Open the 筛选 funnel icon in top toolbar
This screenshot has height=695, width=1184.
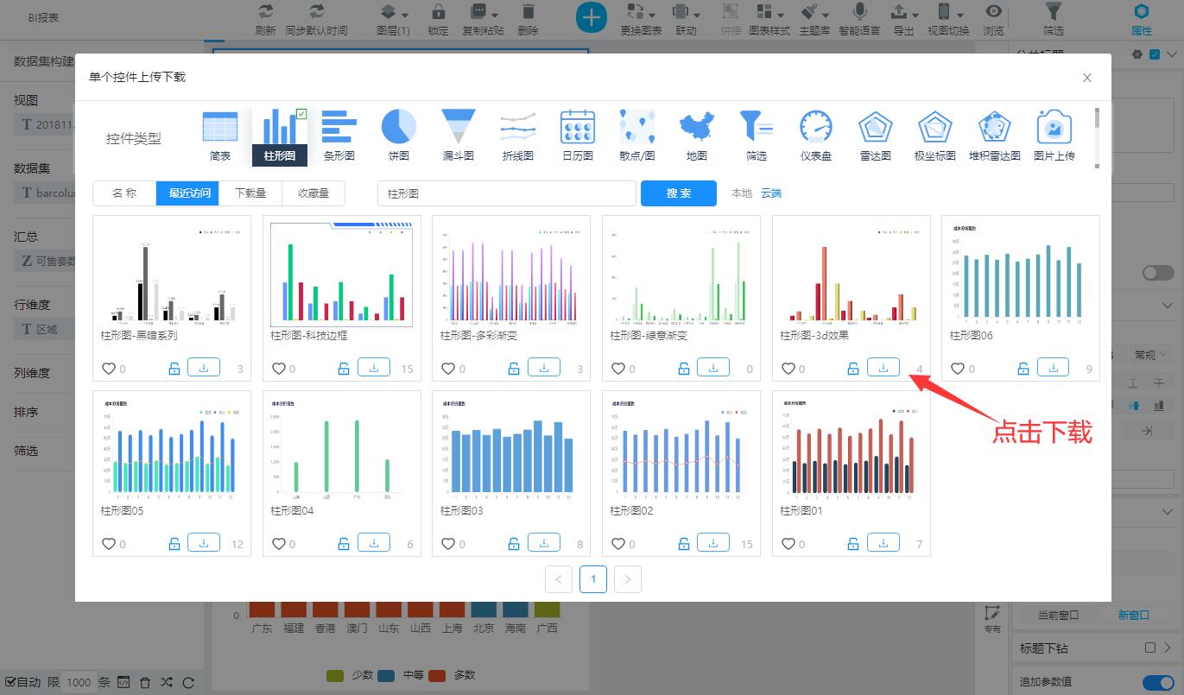point(1053,11)
